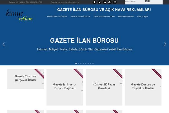Open 'Gazete İlan Kuralları' menu
The image size is (169, 113).
tap(104, 16)
